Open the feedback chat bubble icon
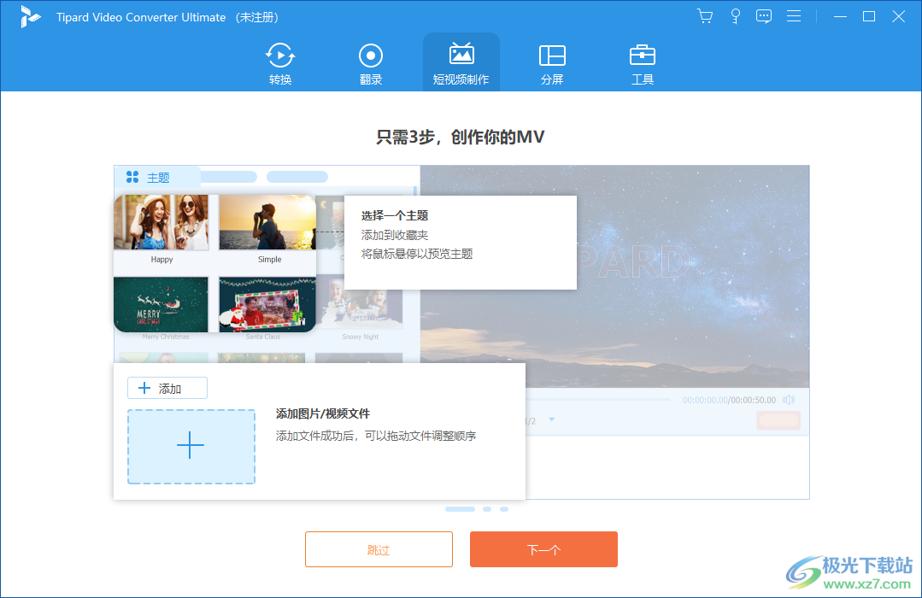 (x=763, y=15)
